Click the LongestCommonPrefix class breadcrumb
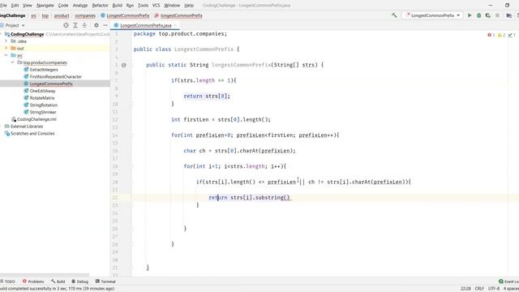Screen dimensions: 519x292 pyautogui.click(x=125, y=15)
